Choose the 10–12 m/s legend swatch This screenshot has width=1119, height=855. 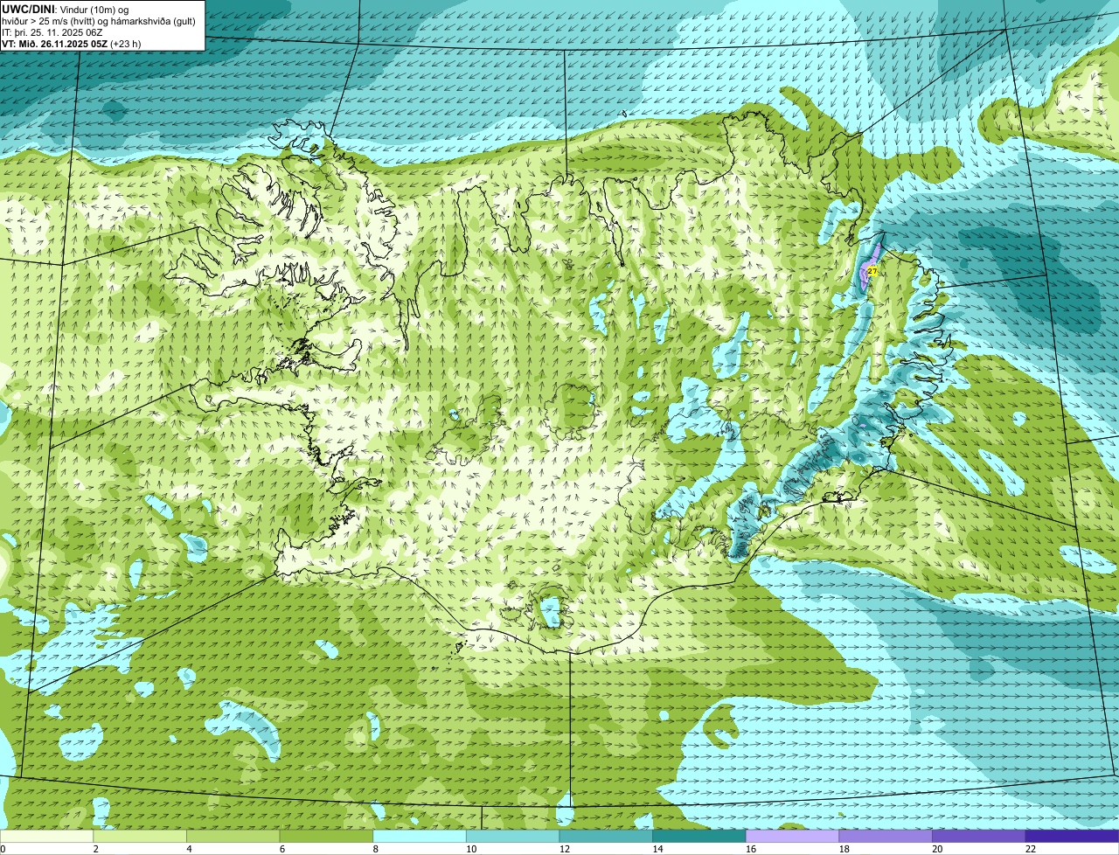coord(512,836)
